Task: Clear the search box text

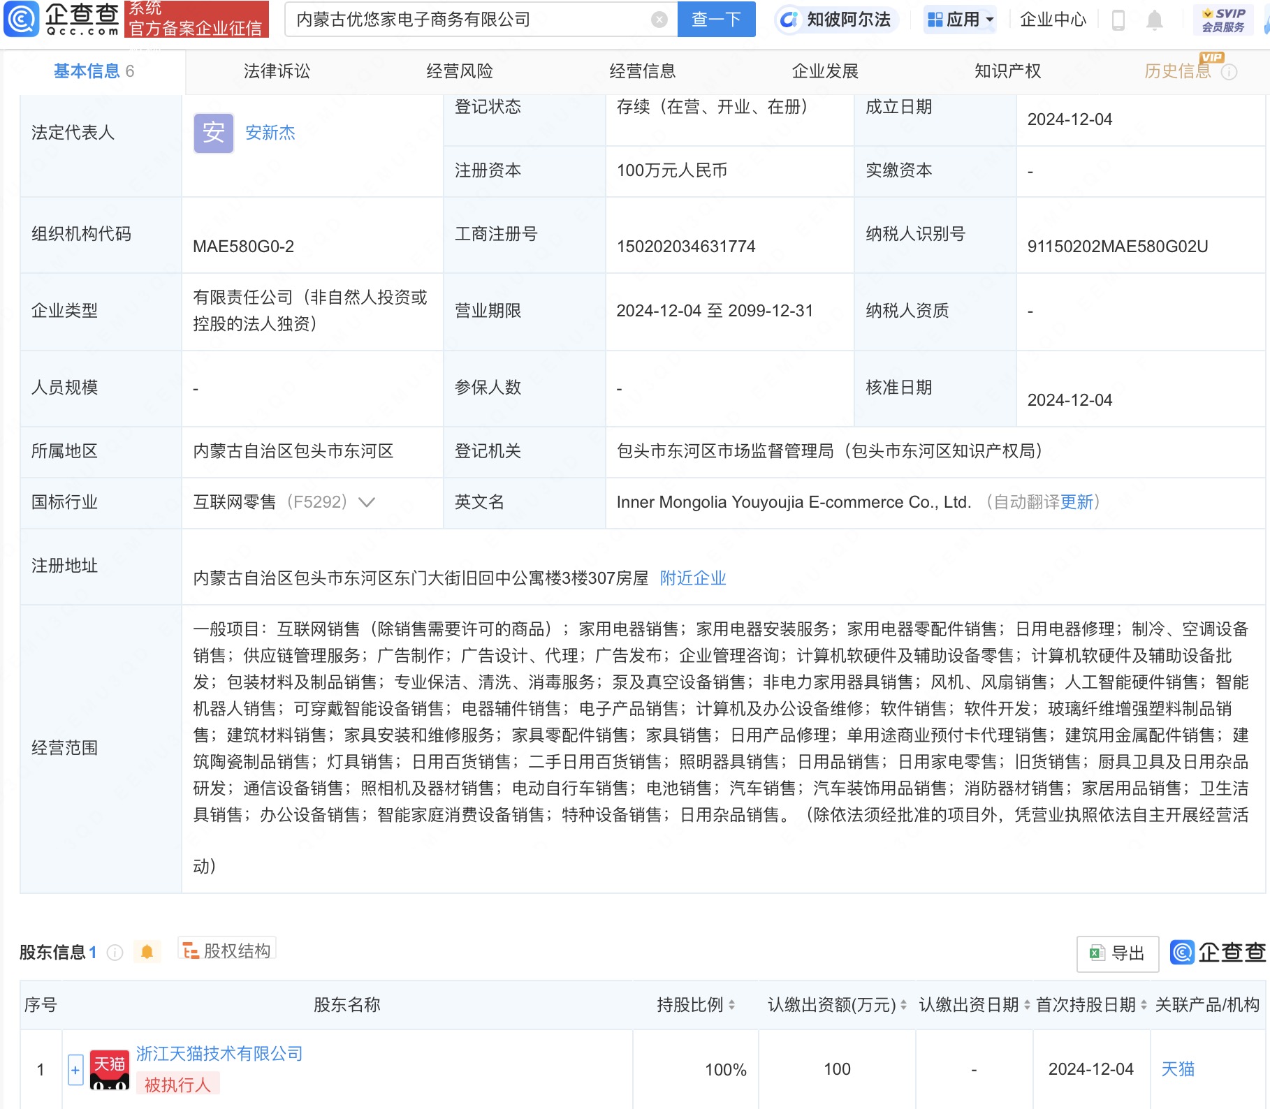Action: (659, 20)
